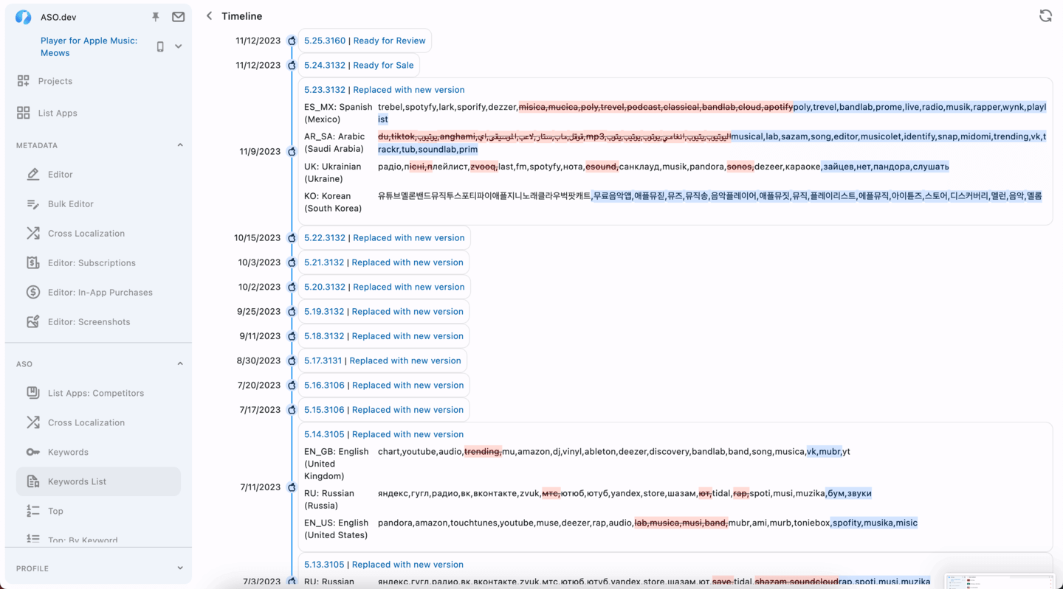
Task: Click the Keywords List document icon
Action: coord(33,481)
